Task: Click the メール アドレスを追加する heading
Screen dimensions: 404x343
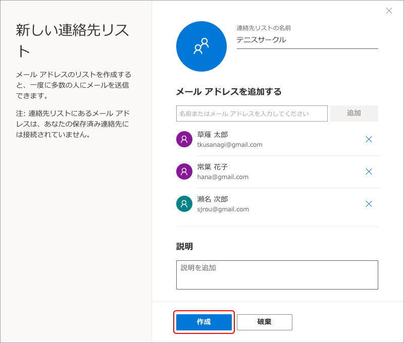Action: pyautogui.click(x=228, y=92)
